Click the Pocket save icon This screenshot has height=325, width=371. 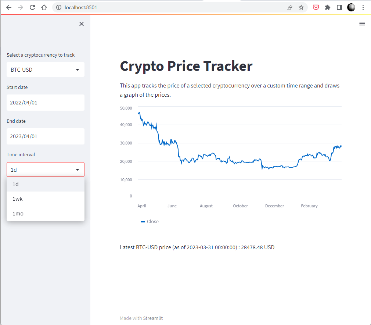point(316,7)
